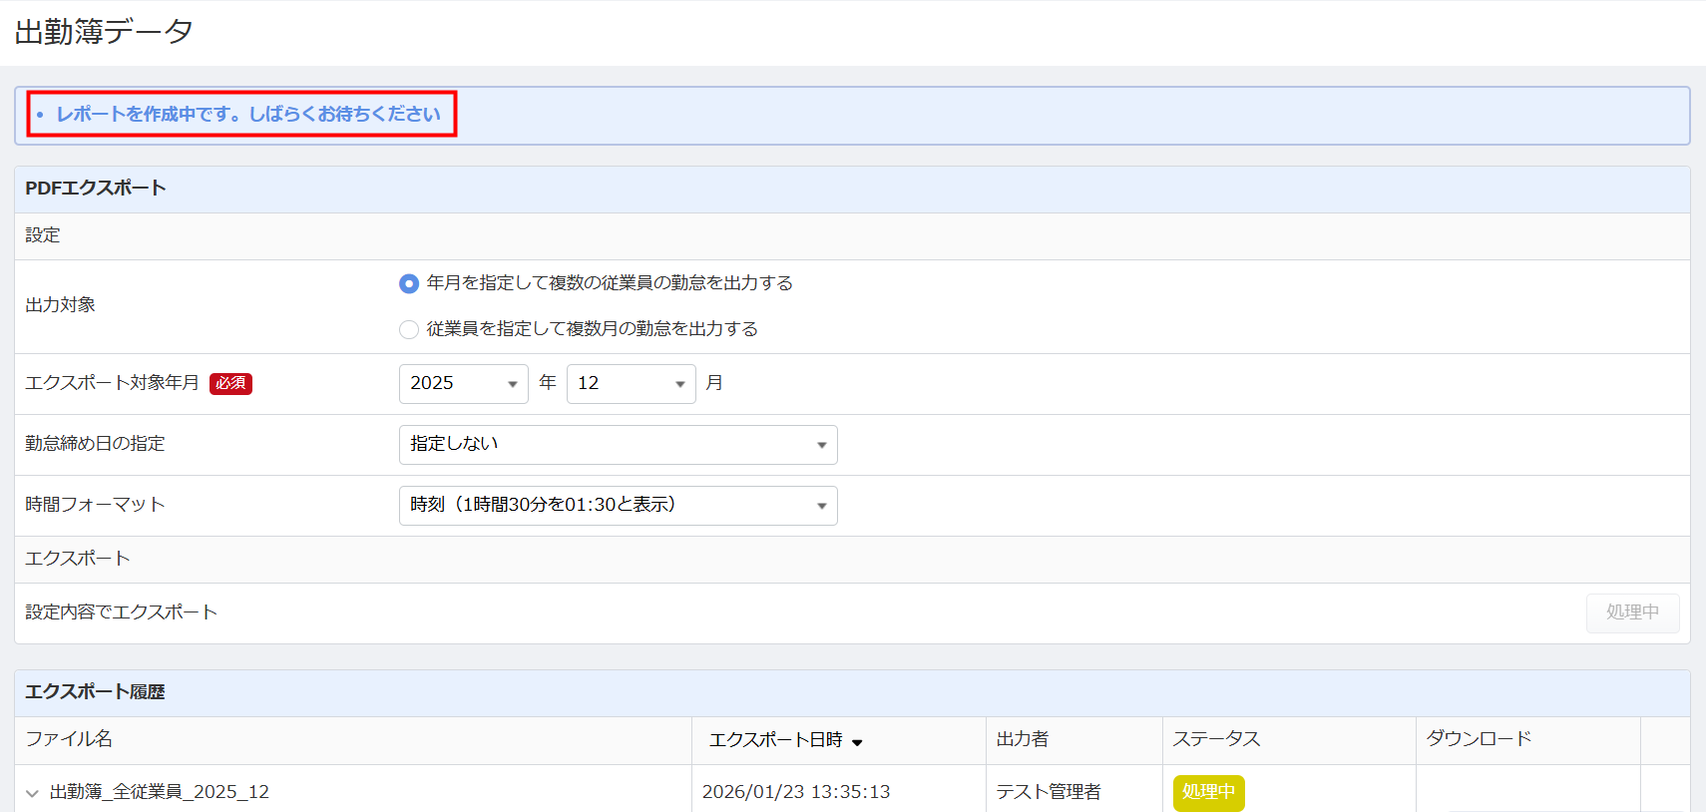
Task: Click the sort arrow beside エクスポート日時
Action: pyautogui.click(x=857, y=741)
